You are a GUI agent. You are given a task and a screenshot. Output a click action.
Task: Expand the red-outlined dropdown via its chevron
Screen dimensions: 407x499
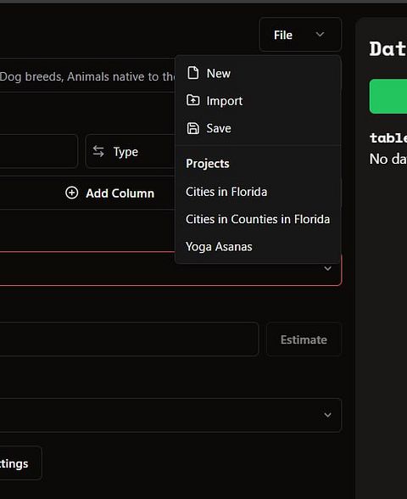click(x=327, y=268)
